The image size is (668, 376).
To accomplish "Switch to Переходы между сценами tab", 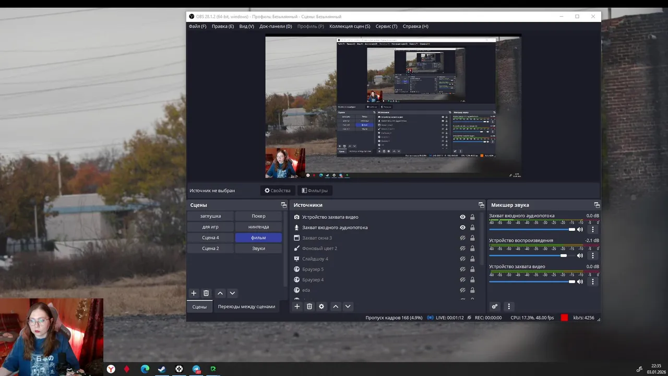I will [x=246, y=307].
